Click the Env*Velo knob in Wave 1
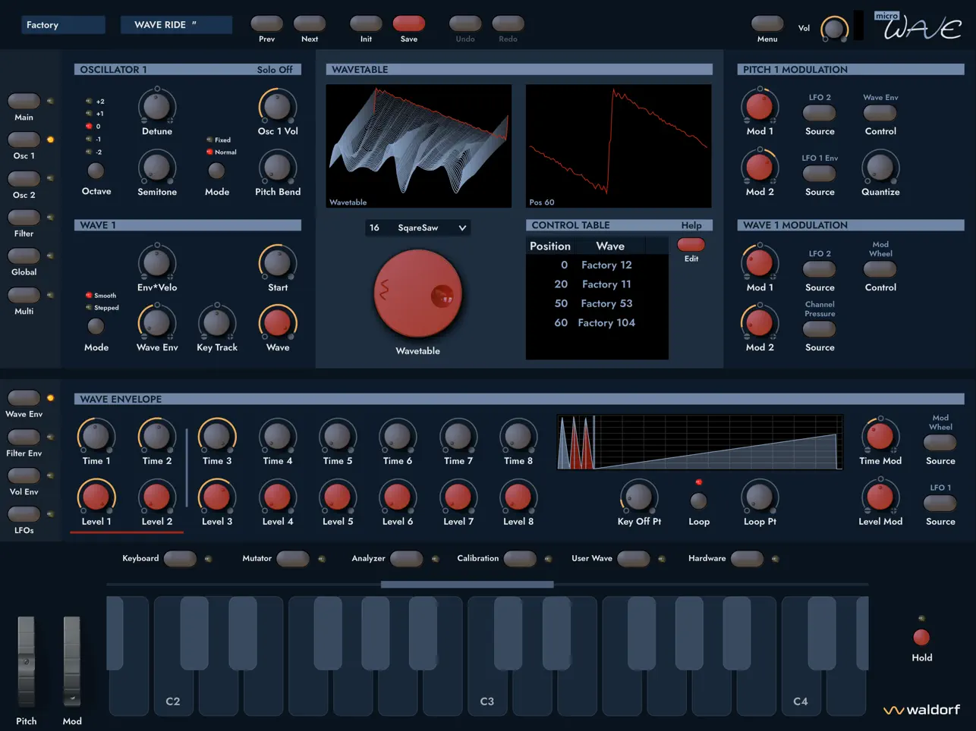The image size is (976, 731). pos(157,263)
